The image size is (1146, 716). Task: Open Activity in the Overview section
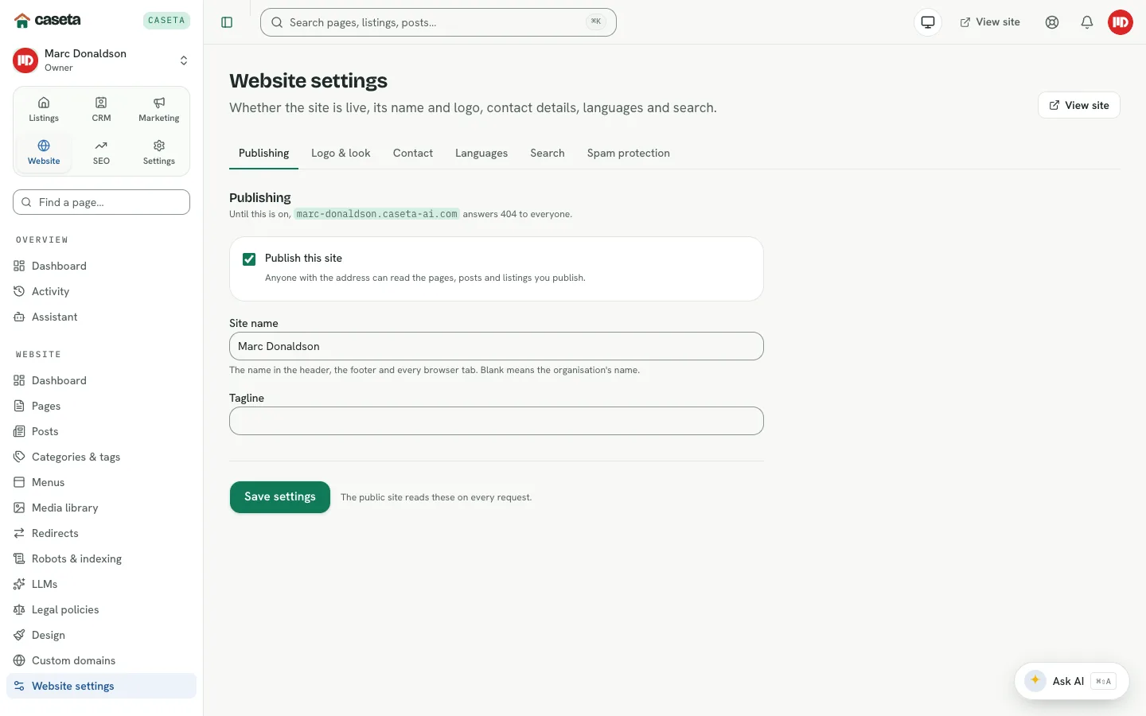pyautogui.click(x=101, y=291)
